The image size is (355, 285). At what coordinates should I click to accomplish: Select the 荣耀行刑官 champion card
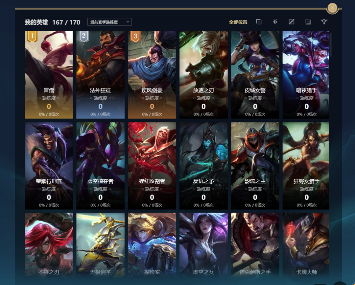coord(49,166)
